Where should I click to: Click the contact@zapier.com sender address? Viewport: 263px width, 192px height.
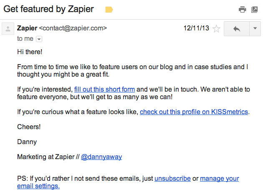pos(73,28)
